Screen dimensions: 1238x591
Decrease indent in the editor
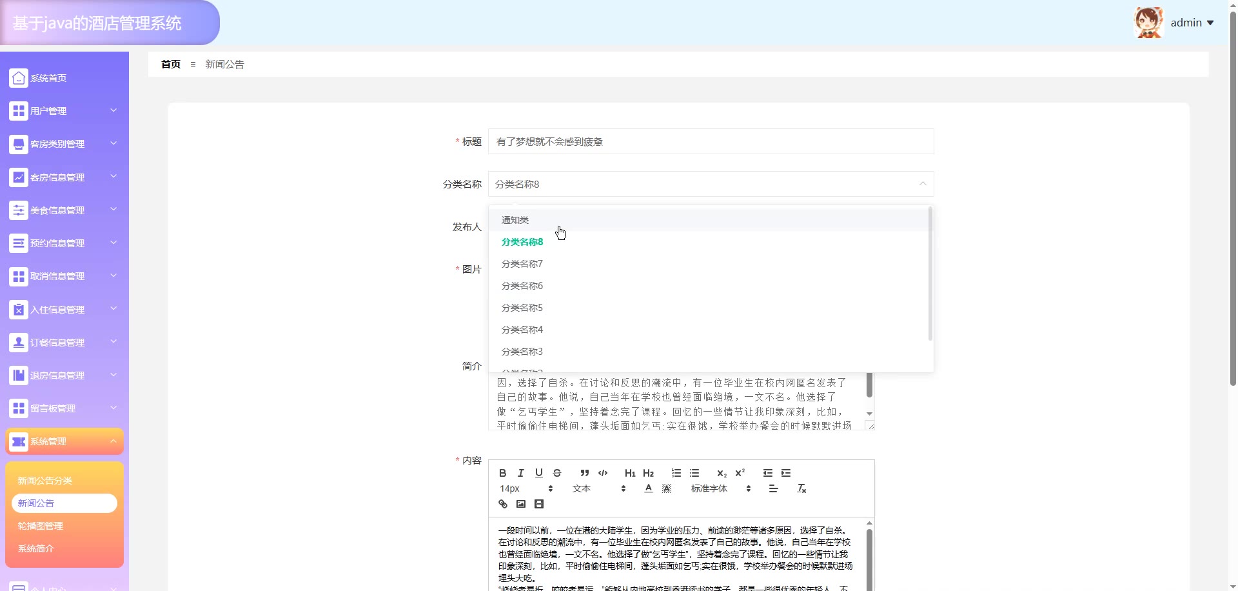coord(768,473)
